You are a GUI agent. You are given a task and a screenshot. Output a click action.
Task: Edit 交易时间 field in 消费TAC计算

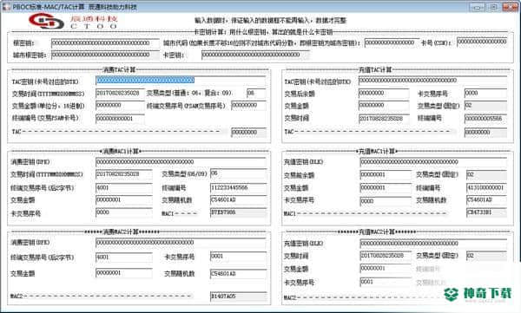pos(120,94)
